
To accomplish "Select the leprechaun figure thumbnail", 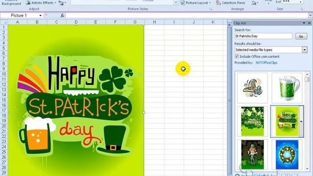I will pos(252,154).
